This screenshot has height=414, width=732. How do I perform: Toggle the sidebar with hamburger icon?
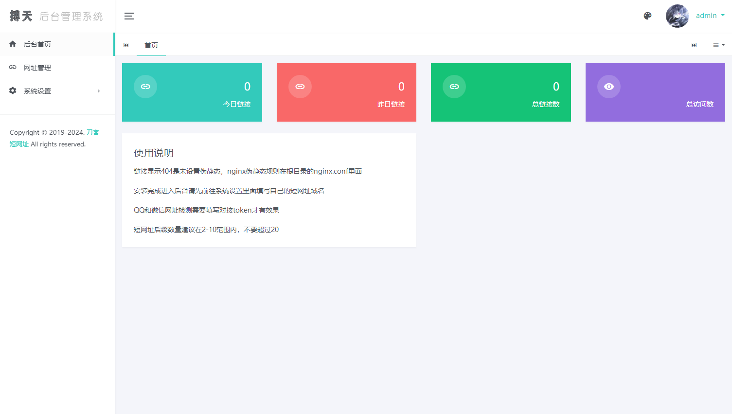coord(129,16)
